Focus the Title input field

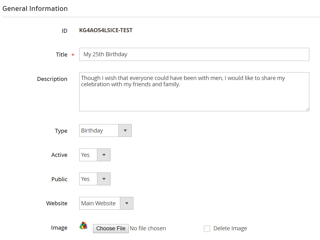pos(194,54)
